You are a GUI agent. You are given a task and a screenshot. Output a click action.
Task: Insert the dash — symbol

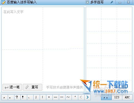coord(62,97)
